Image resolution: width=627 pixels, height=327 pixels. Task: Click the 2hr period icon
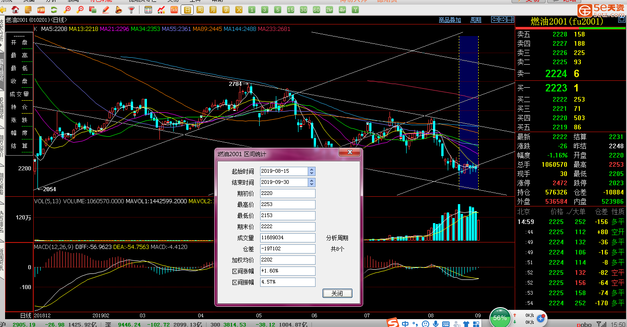(329, 10)
